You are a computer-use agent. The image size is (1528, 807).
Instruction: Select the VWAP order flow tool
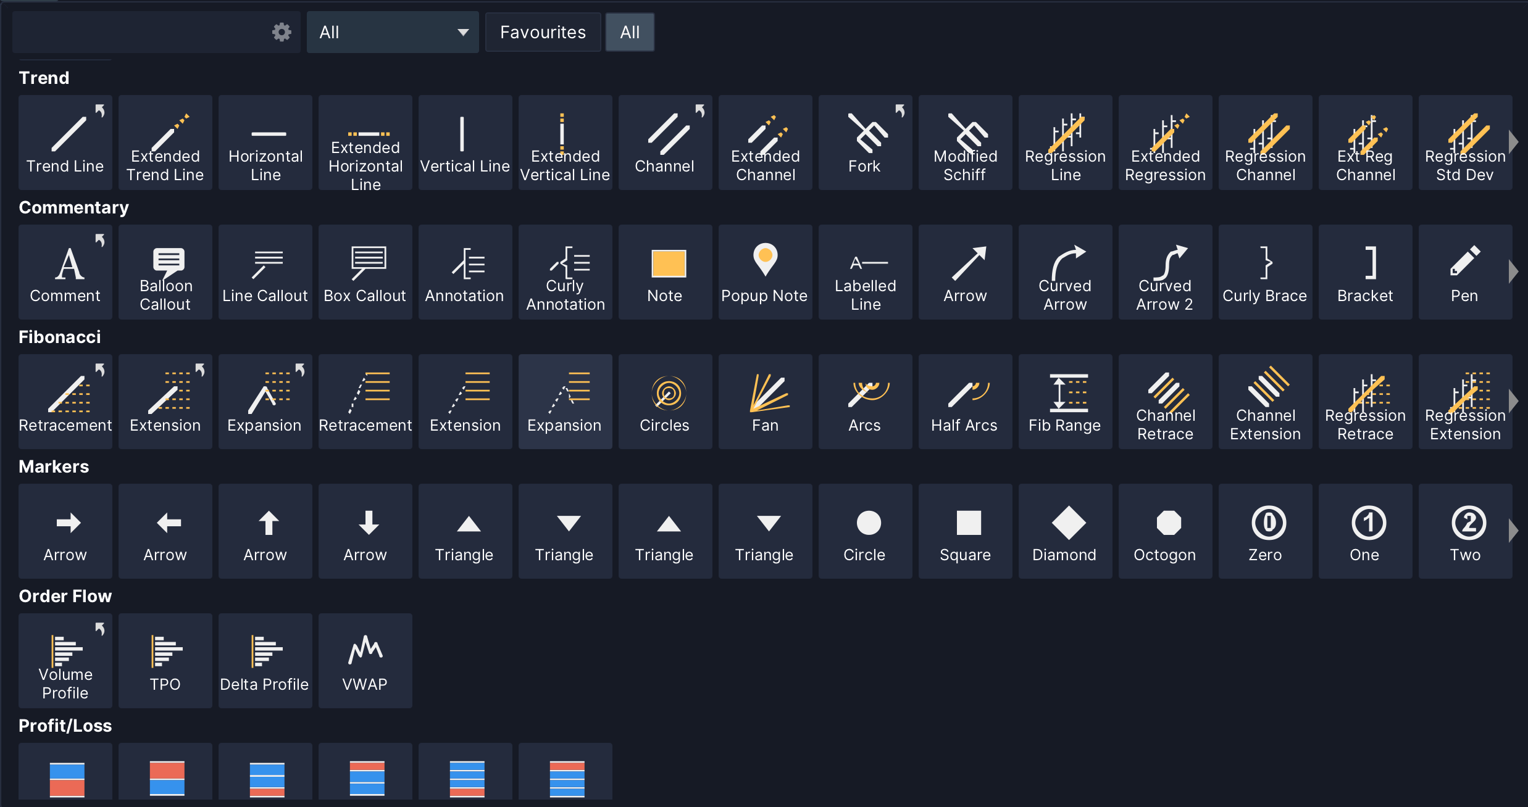pyautogui.click(x=365, y=660)
